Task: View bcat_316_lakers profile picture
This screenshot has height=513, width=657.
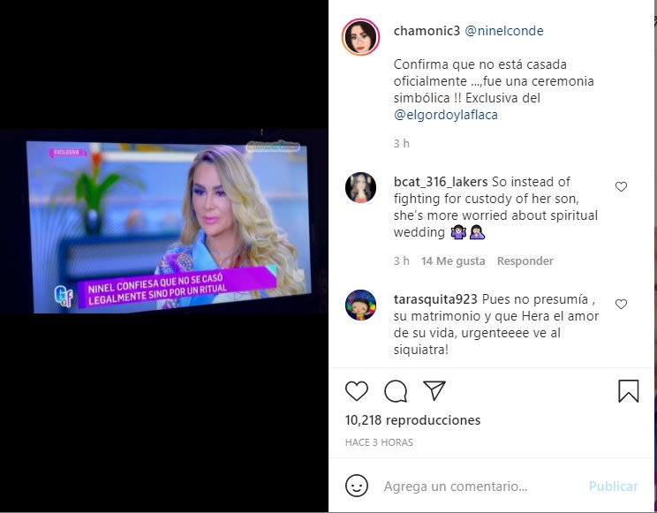Action: pyautogui.click(x=361, y=187)
